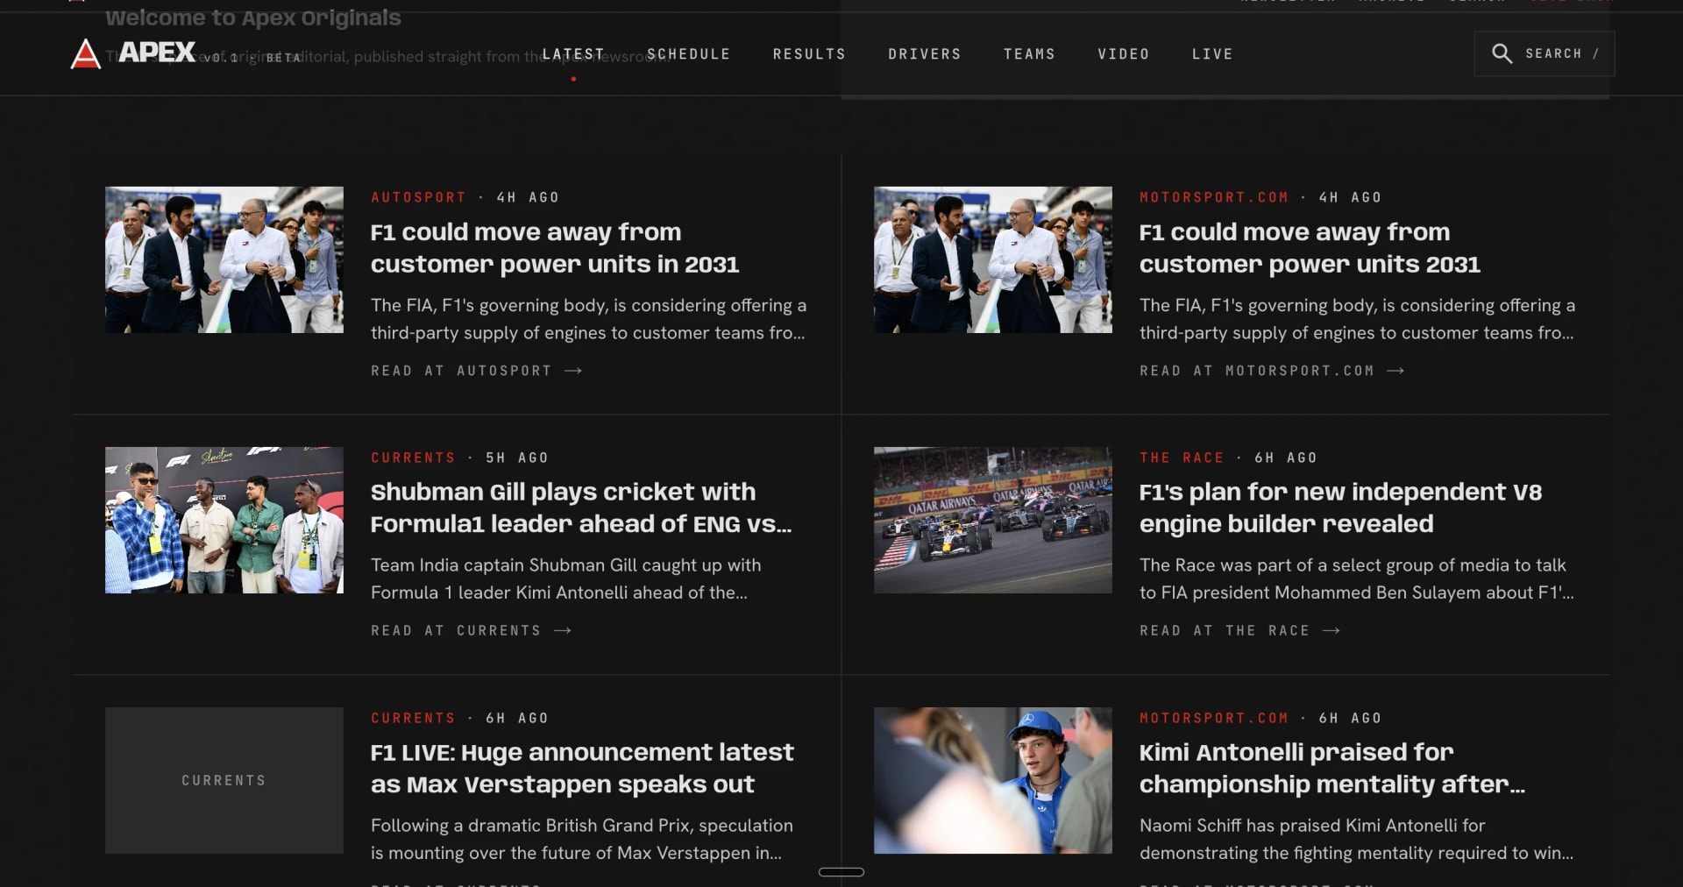This screenshot has width=1683, height=887.
Task: Click the arrow after Read at Currents
Action: click(x=563, y=630)
